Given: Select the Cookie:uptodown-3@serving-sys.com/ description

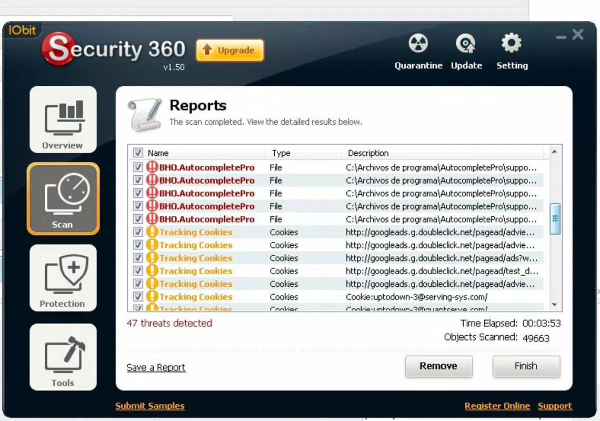Looking at the screenshot, I should 417,297.
